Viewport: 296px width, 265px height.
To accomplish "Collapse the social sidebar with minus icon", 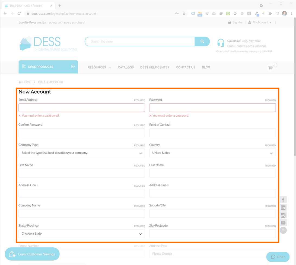I will click(283, 230).
